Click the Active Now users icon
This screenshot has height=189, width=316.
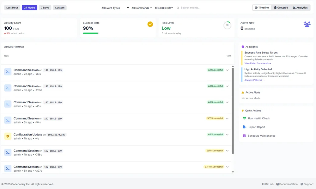[307, 24]
